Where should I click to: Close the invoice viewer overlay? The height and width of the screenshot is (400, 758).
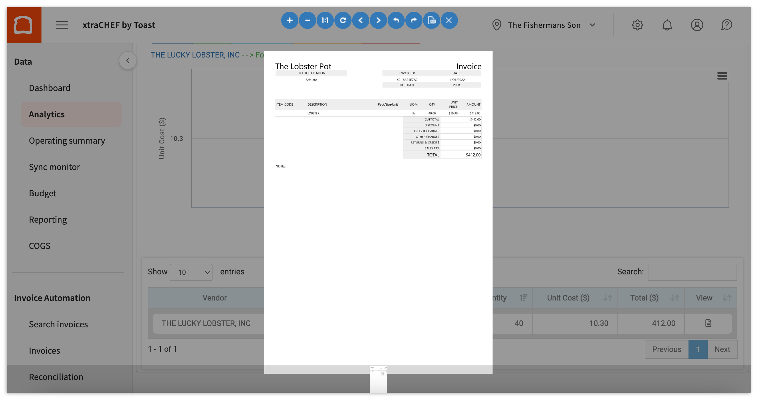pyautogui.click(x=449, y=20)
